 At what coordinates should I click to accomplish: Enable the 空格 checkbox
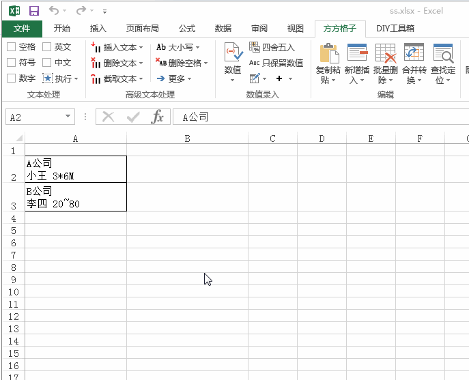click(12, 47)
